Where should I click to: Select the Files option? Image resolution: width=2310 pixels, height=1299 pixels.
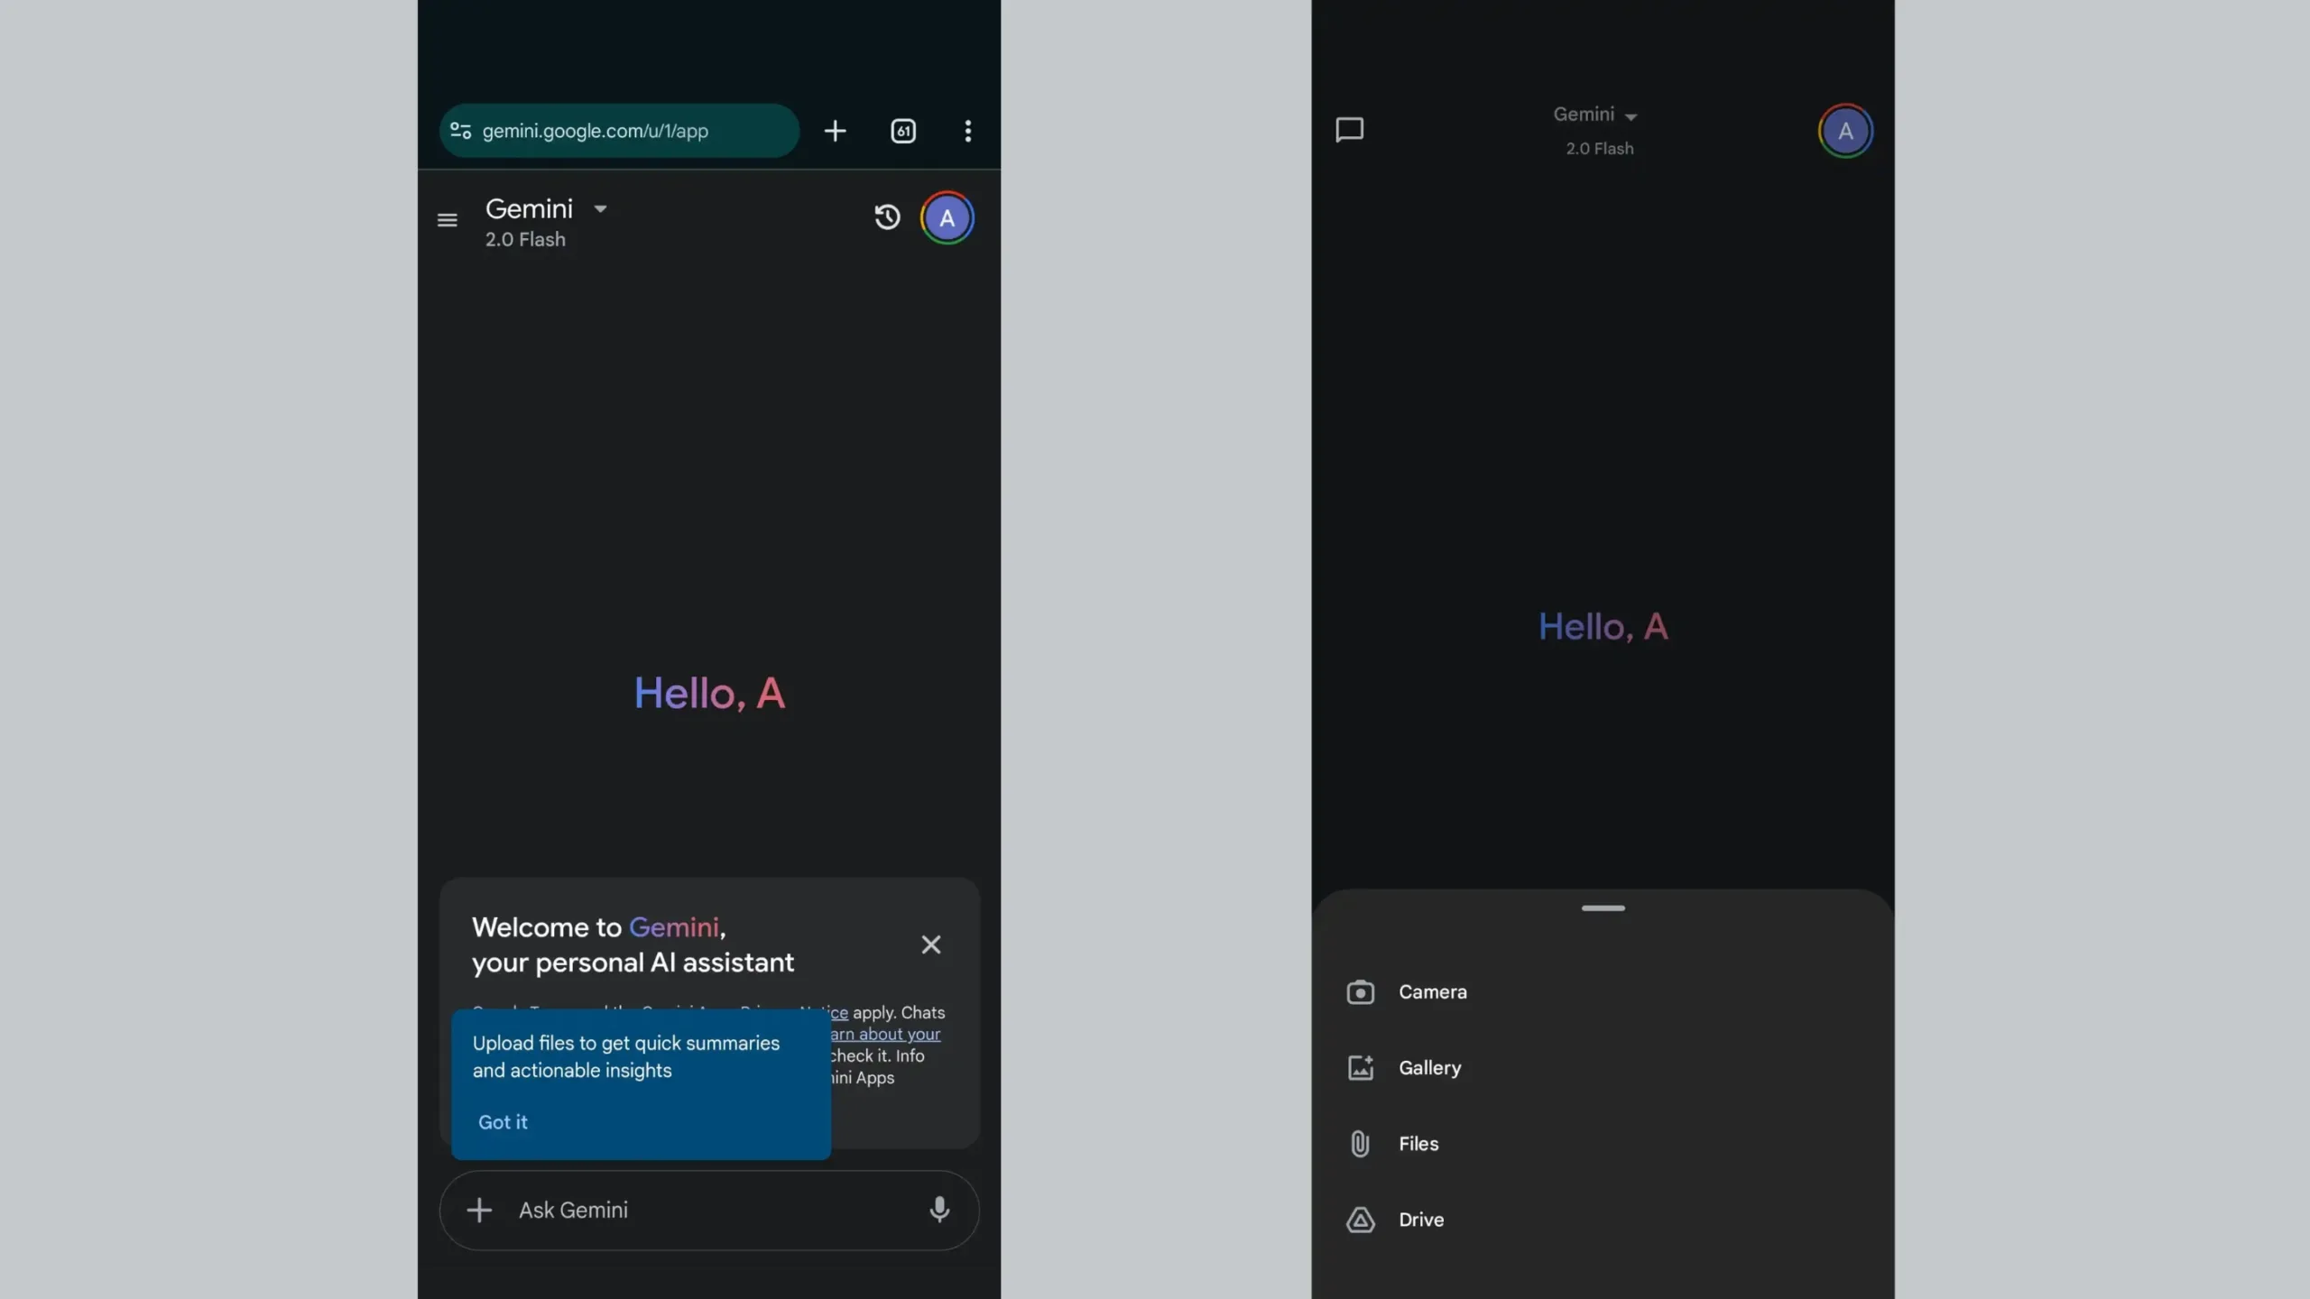(x=1603, y=1144)
